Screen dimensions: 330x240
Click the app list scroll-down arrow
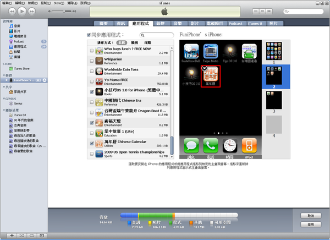(x=172, y=157)
